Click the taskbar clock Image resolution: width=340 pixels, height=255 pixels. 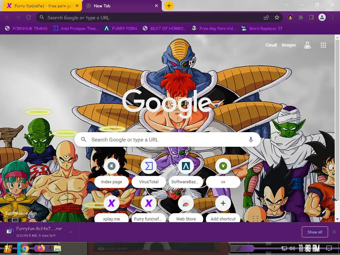click(309, 248)
